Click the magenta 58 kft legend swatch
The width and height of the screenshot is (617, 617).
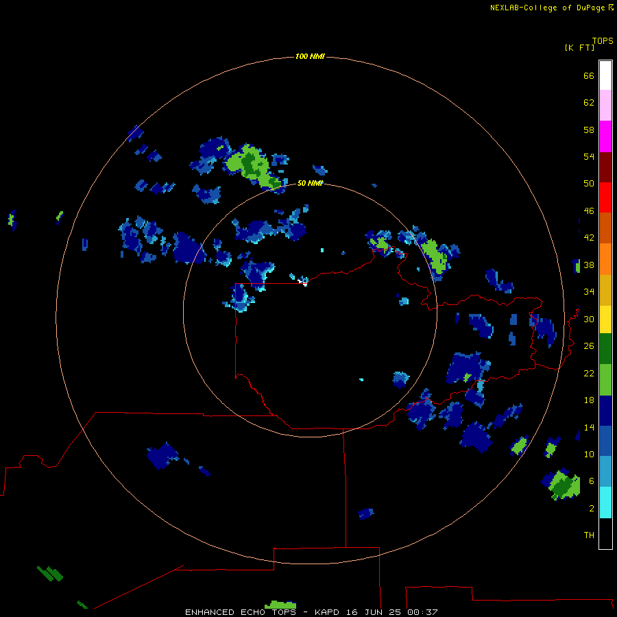[605, 136]
